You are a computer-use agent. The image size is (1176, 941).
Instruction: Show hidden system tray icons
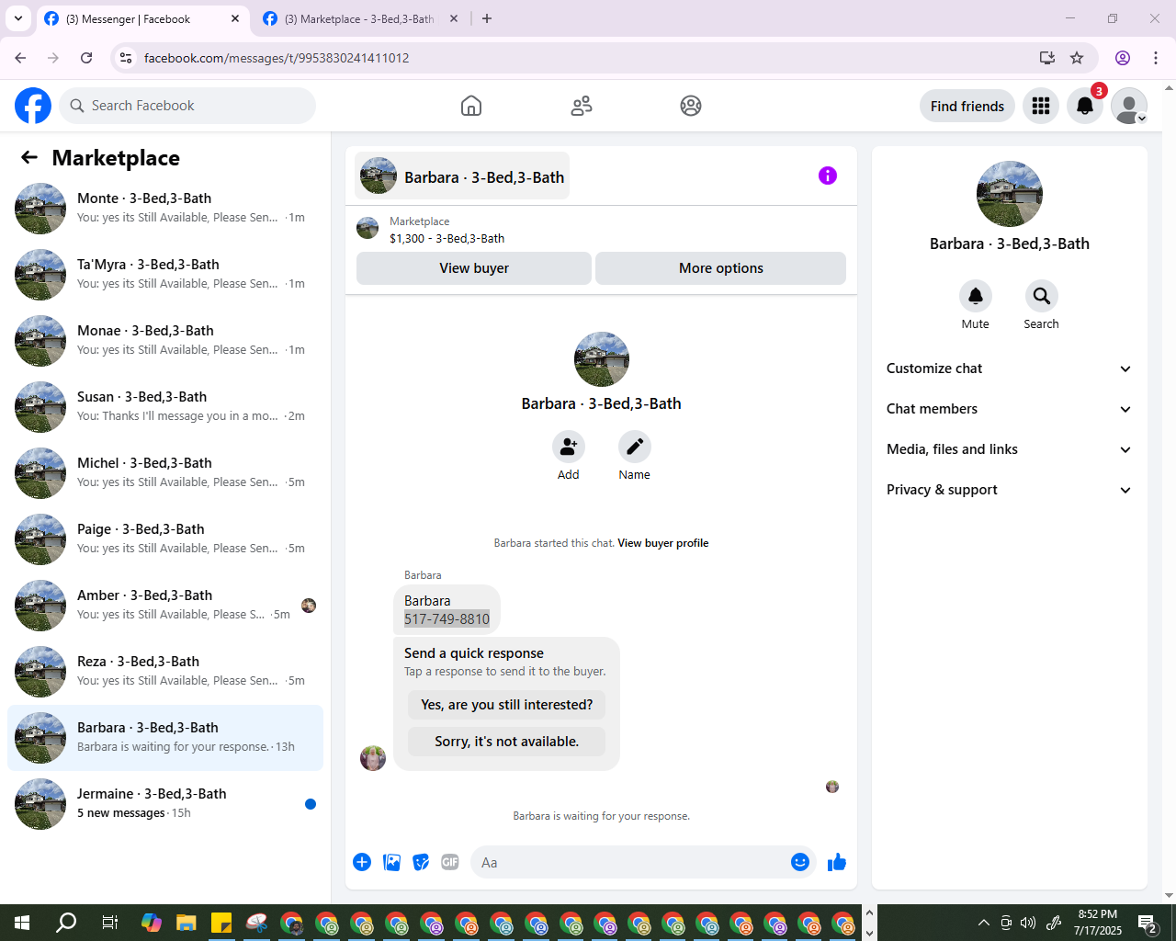coord(984,923)
